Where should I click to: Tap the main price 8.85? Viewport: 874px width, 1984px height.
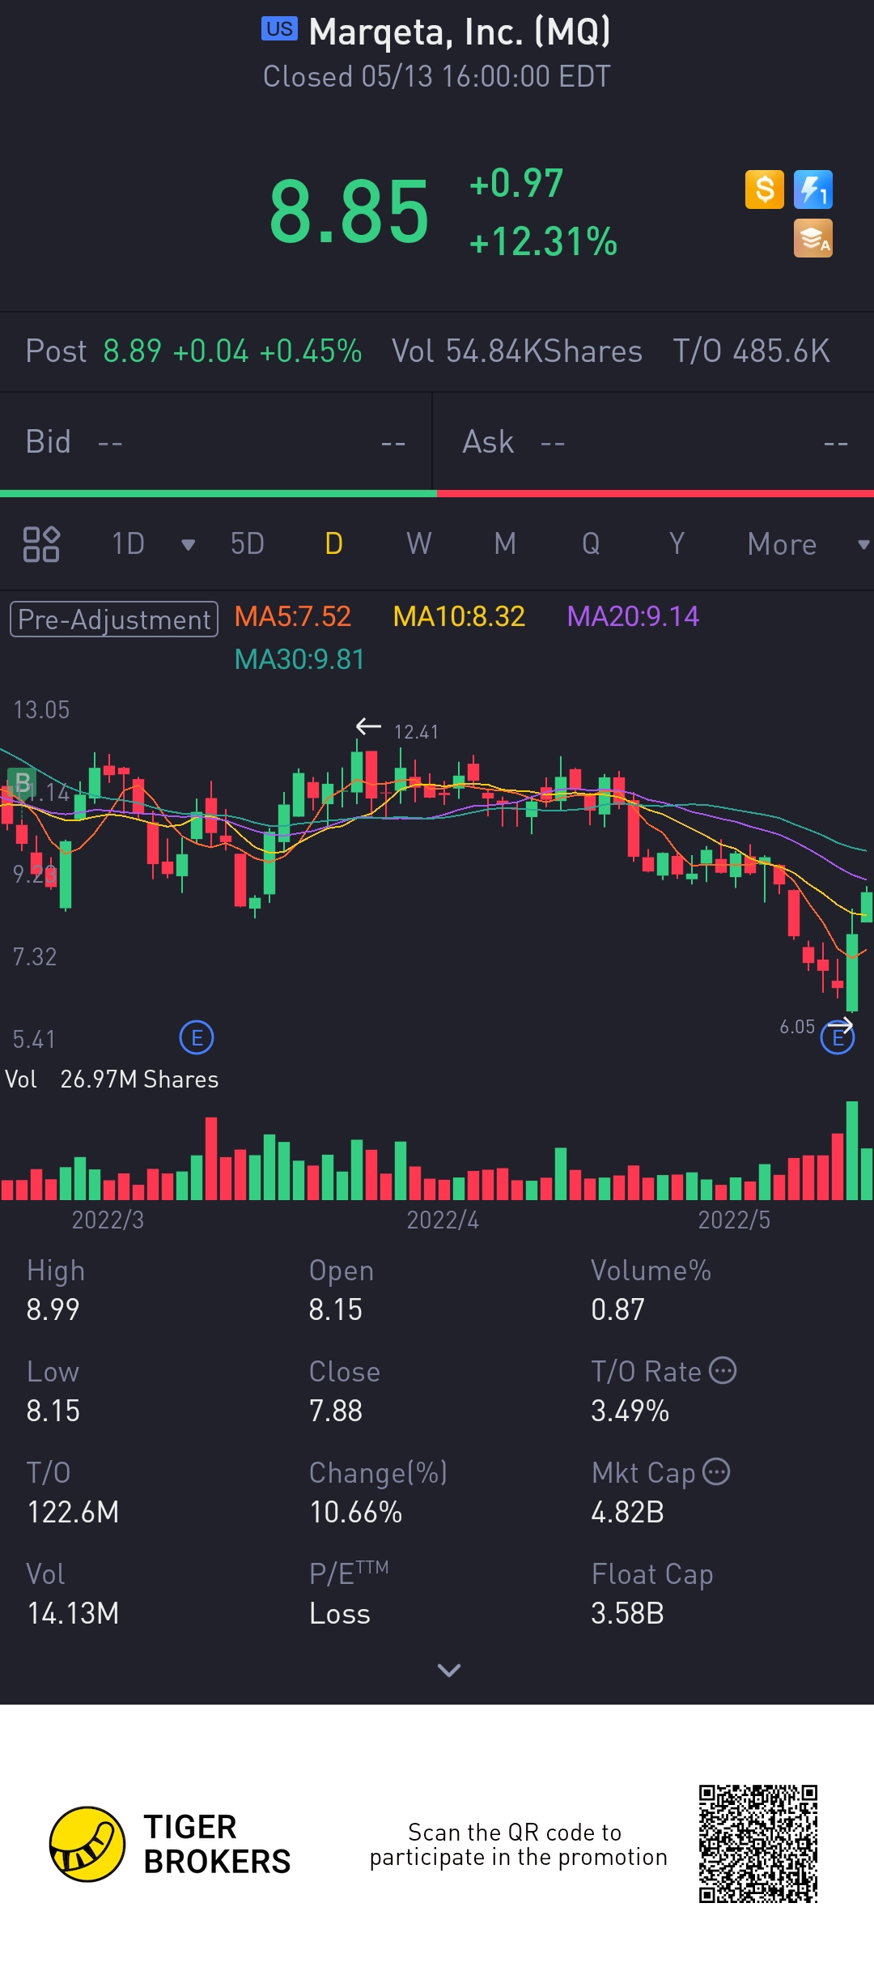[349, 212]
